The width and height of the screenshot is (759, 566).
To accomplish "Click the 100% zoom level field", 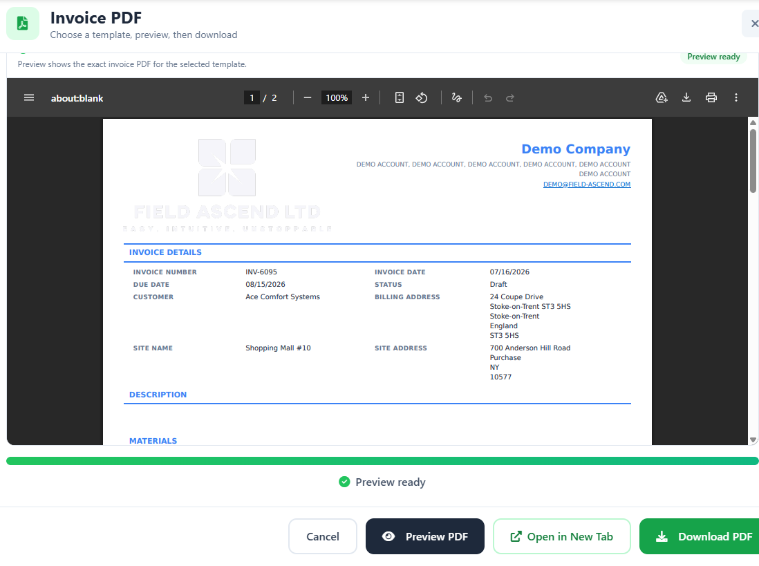I will [x=337, y=97].
